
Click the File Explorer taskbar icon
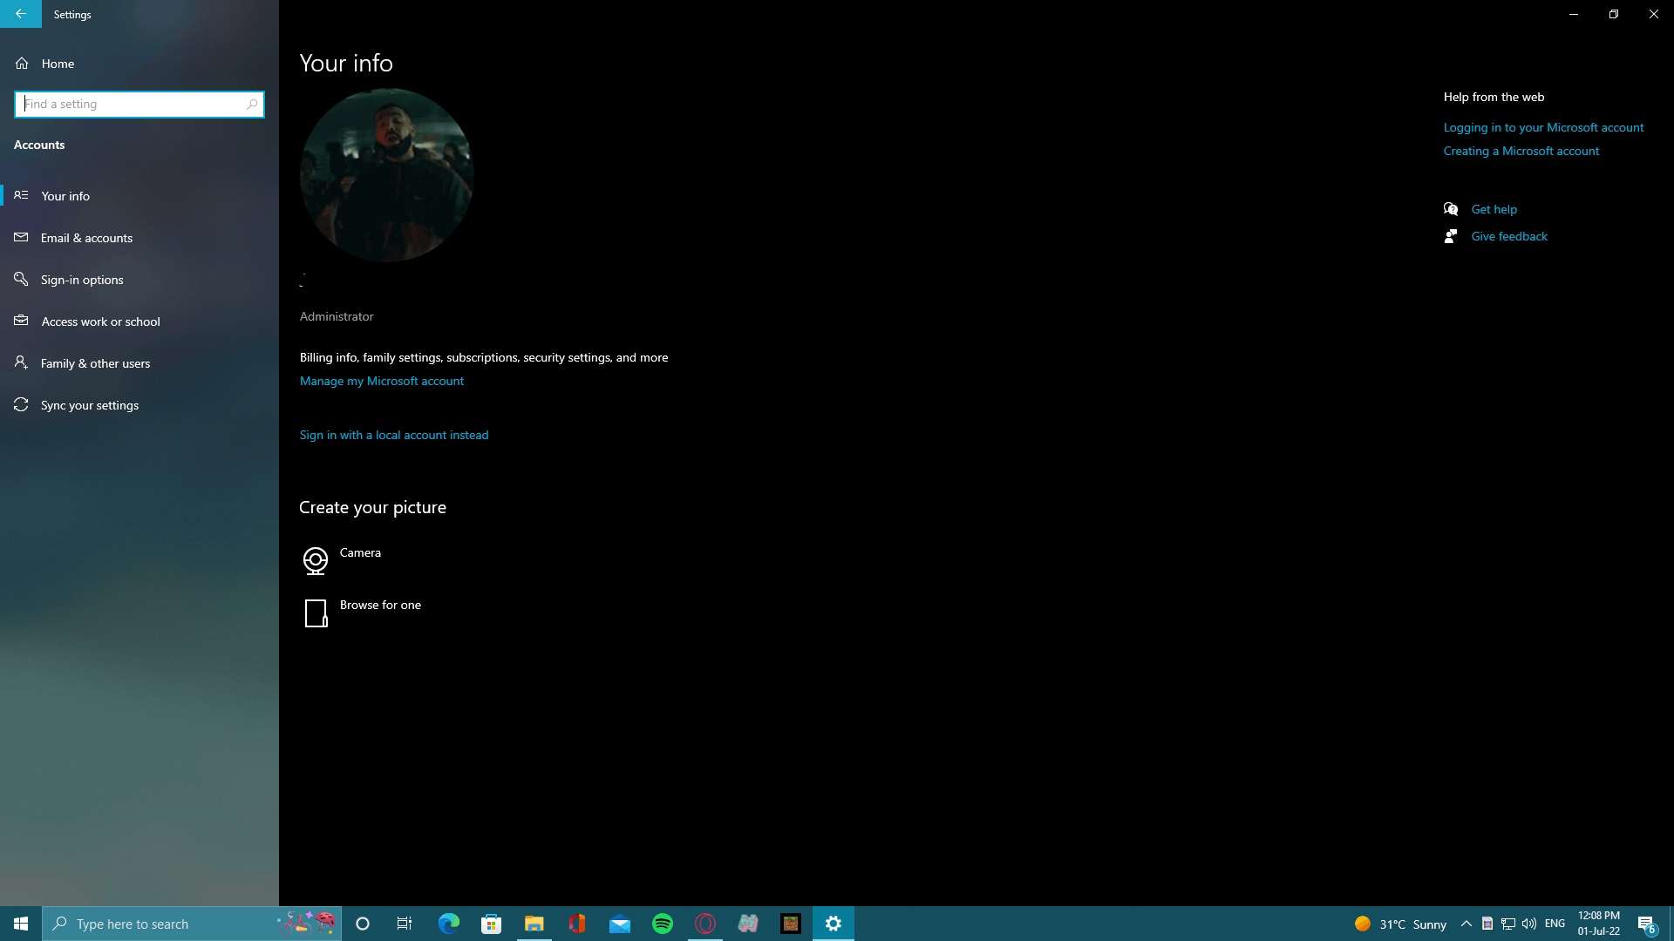coord(534,924)
